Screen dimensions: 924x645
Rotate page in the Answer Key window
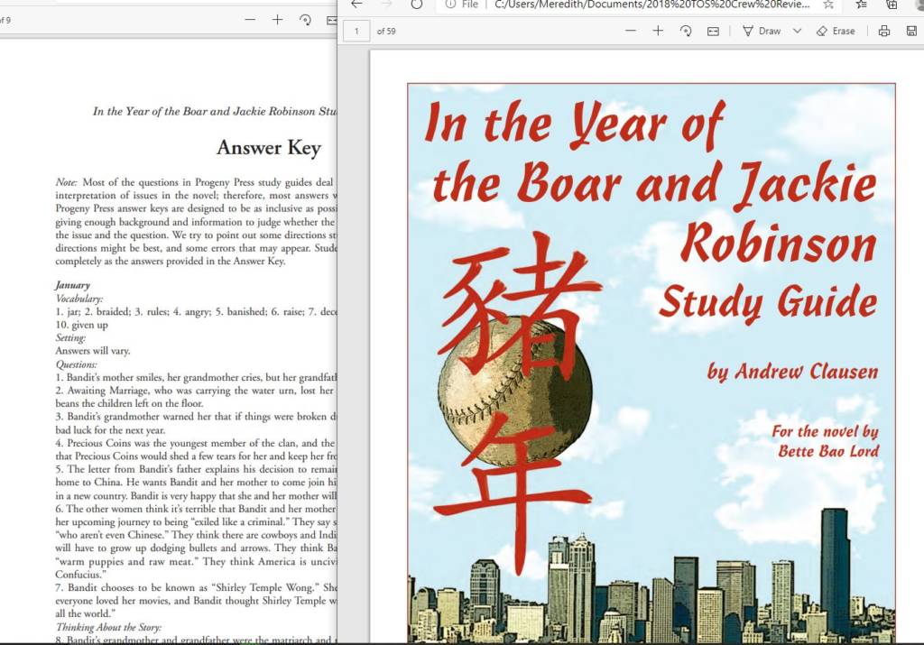[x=305, y=20]
